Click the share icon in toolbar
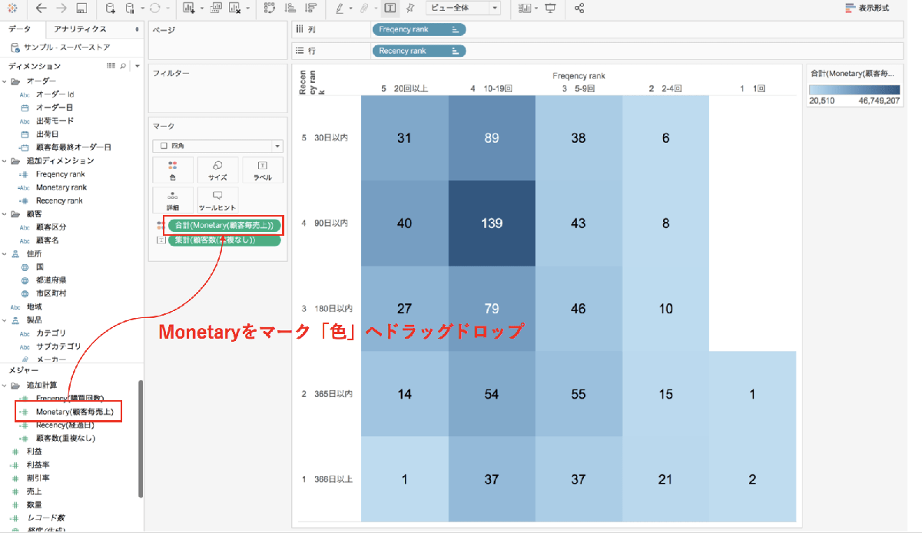Image resolution: width=922 pixels, height=533 pixels. (x=579, y=8)
